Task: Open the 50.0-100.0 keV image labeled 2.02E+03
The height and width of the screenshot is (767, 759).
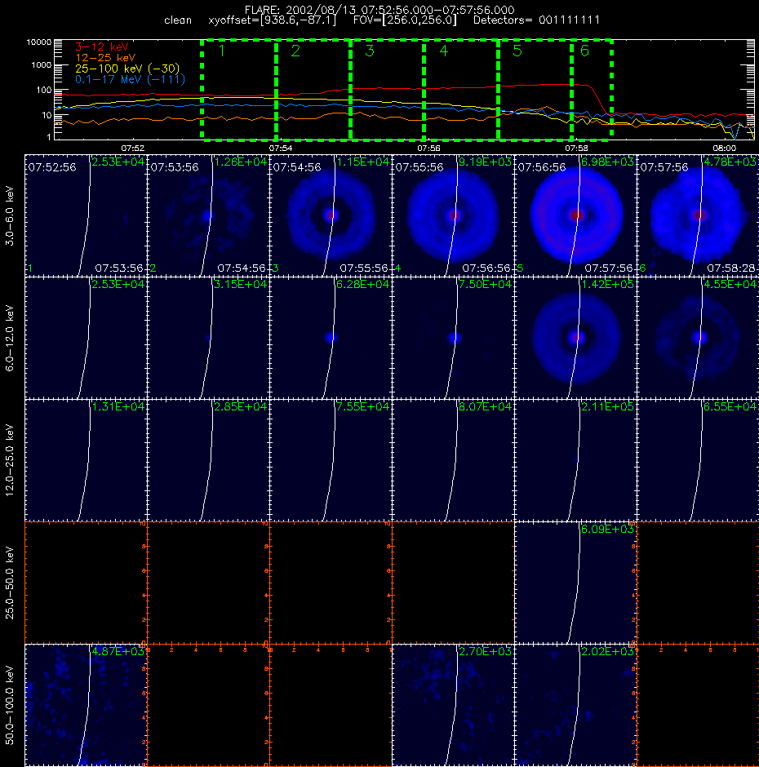Action: (575, 705)
